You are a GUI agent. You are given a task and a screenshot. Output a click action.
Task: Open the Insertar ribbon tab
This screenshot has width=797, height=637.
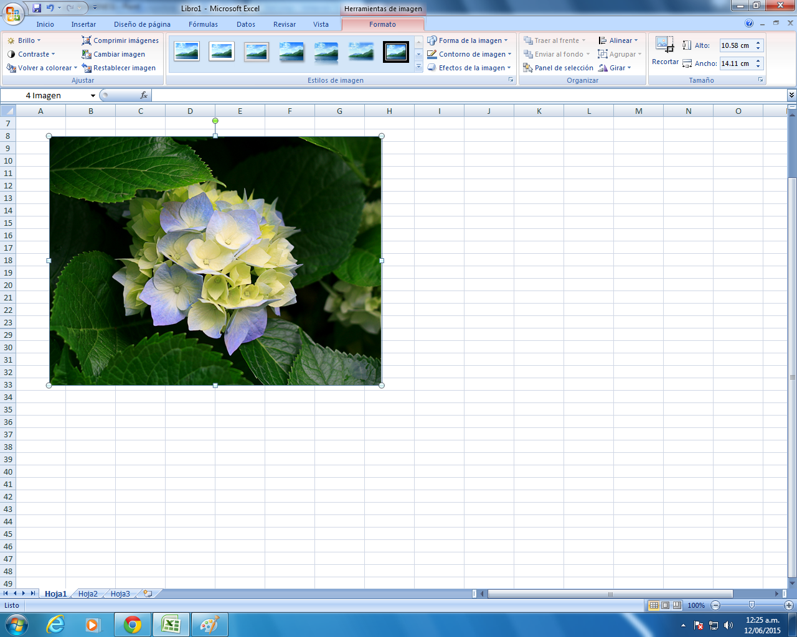coord(83,24)
